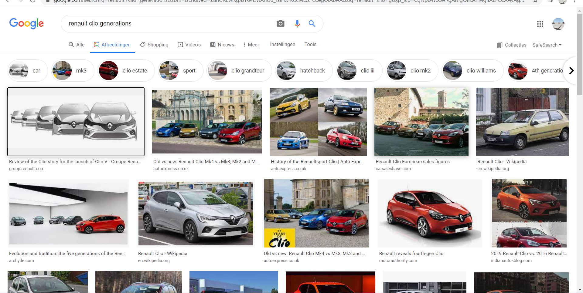The width and height of the screenshot is (583, 293).
Task: Select the 'clio williams' filter chip
Action: [472, 71]
